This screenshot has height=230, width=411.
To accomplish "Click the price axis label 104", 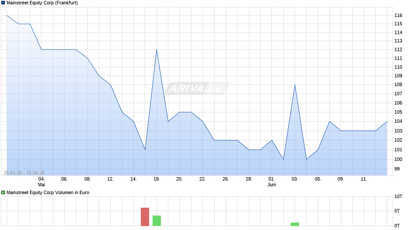I will pos(398,122).
